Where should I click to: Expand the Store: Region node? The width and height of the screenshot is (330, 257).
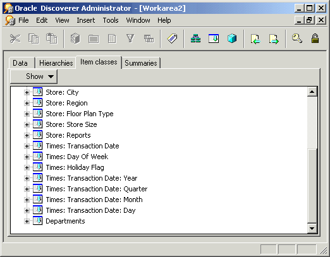click(27, 103)
